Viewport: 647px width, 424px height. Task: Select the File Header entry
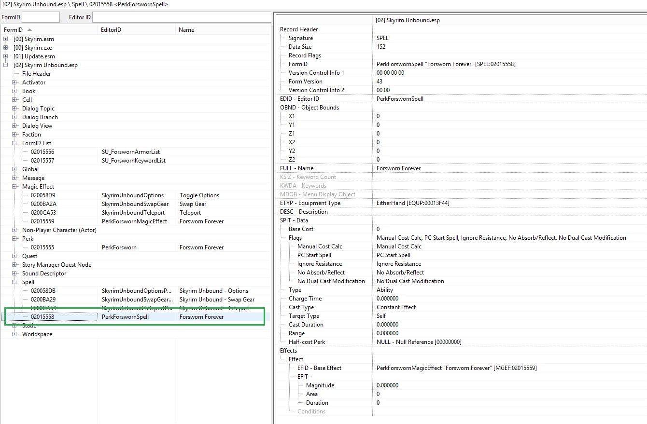36,74
